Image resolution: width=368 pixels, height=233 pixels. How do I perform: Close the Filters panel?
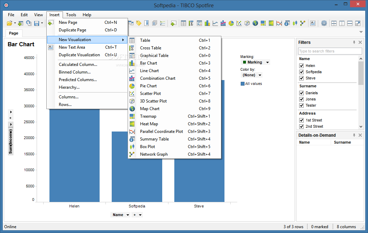point(360,42)
